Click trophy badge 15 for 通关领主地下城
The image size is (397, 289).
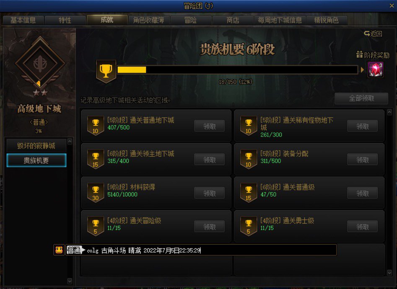pos(96,160)
